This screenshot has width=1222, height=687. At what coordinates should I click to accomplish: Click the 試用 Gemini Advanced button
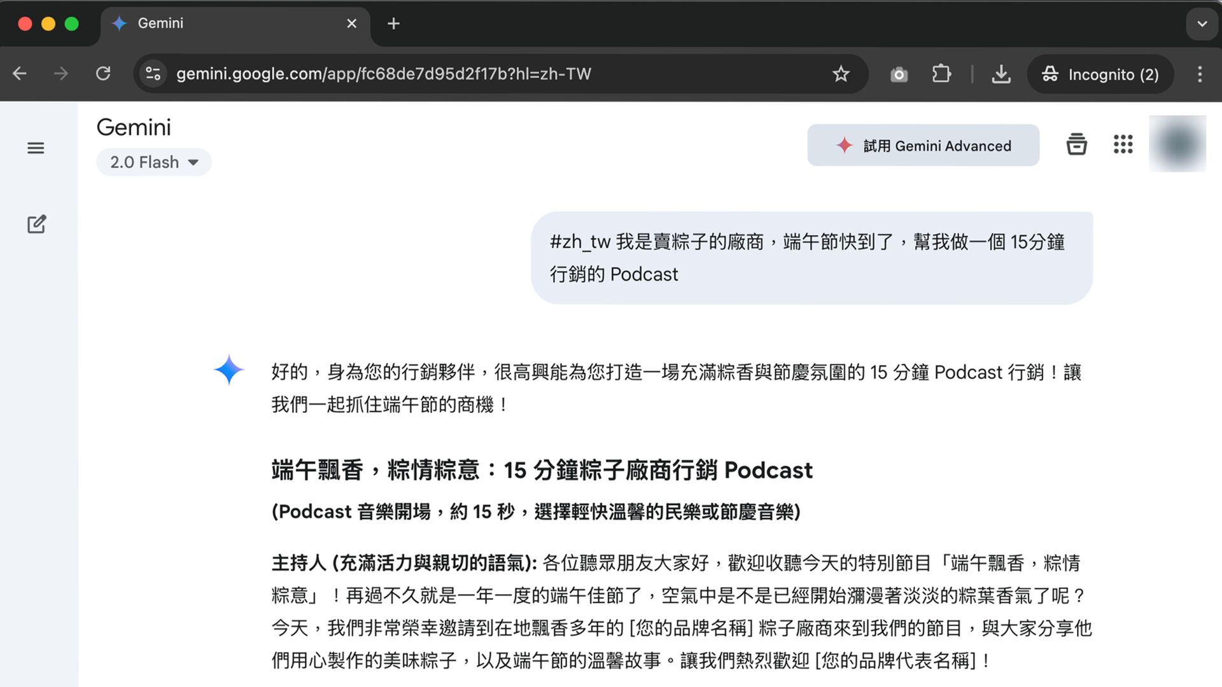pyautogui.click(x=923, y=146)
